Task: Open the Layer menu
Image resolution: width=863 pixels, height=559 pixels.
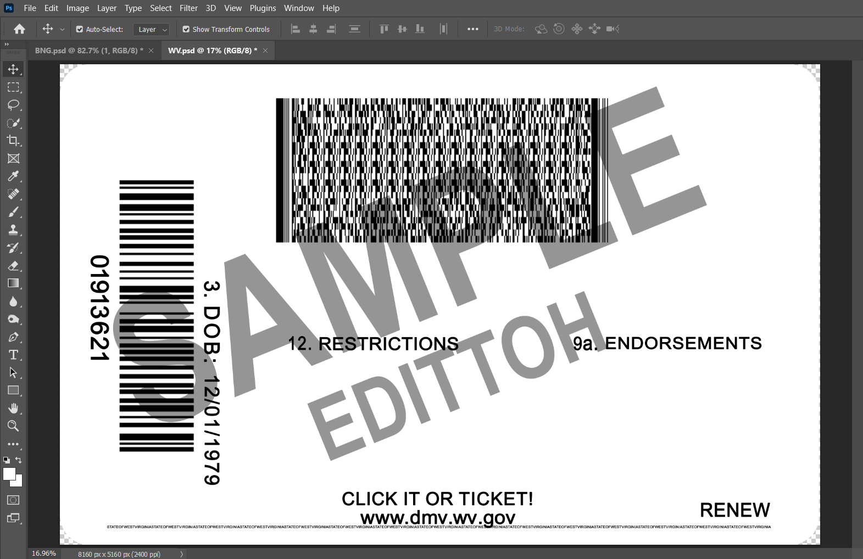Action: (107, 8)
